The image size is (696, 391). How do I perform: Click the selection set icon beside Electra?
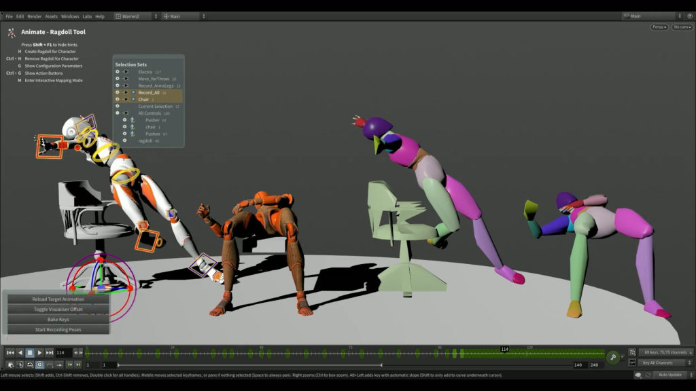point(126,71)
